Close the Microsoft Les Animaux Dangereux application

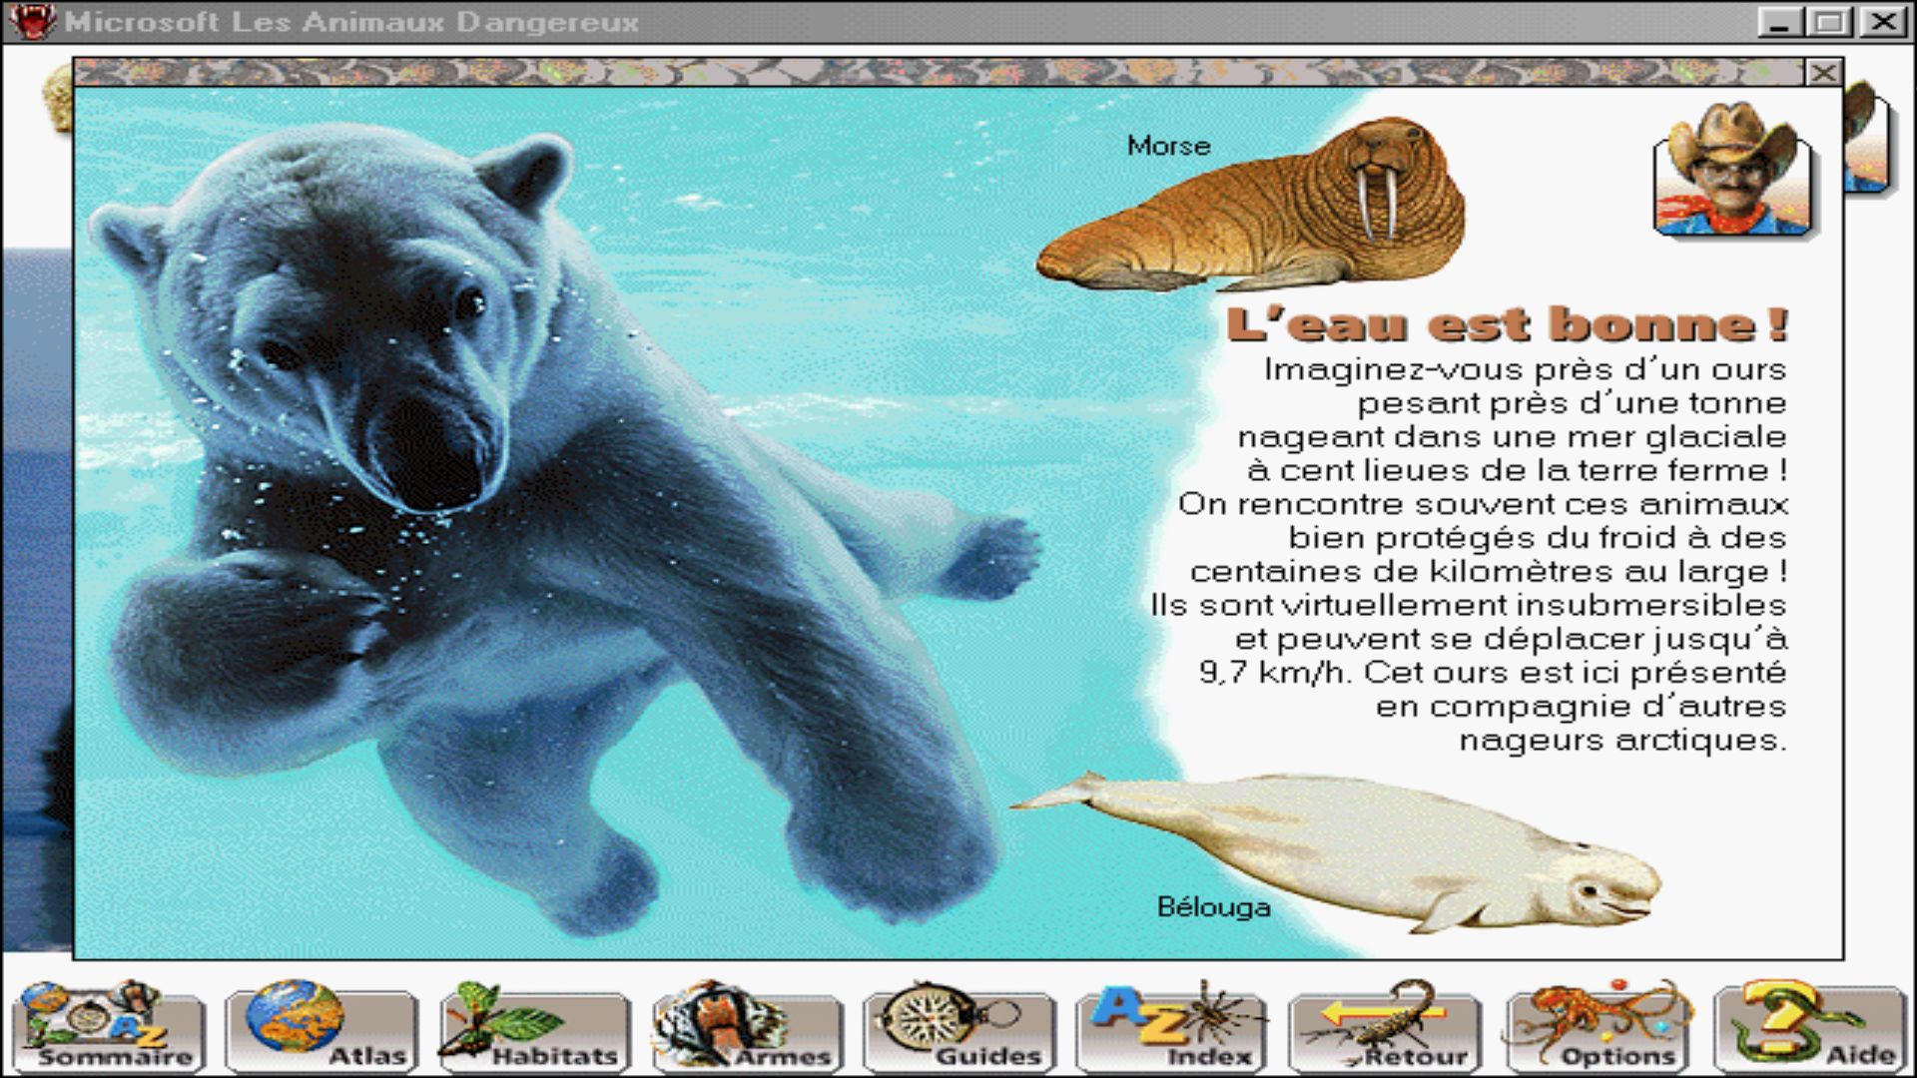click(x=1884, y=21)
